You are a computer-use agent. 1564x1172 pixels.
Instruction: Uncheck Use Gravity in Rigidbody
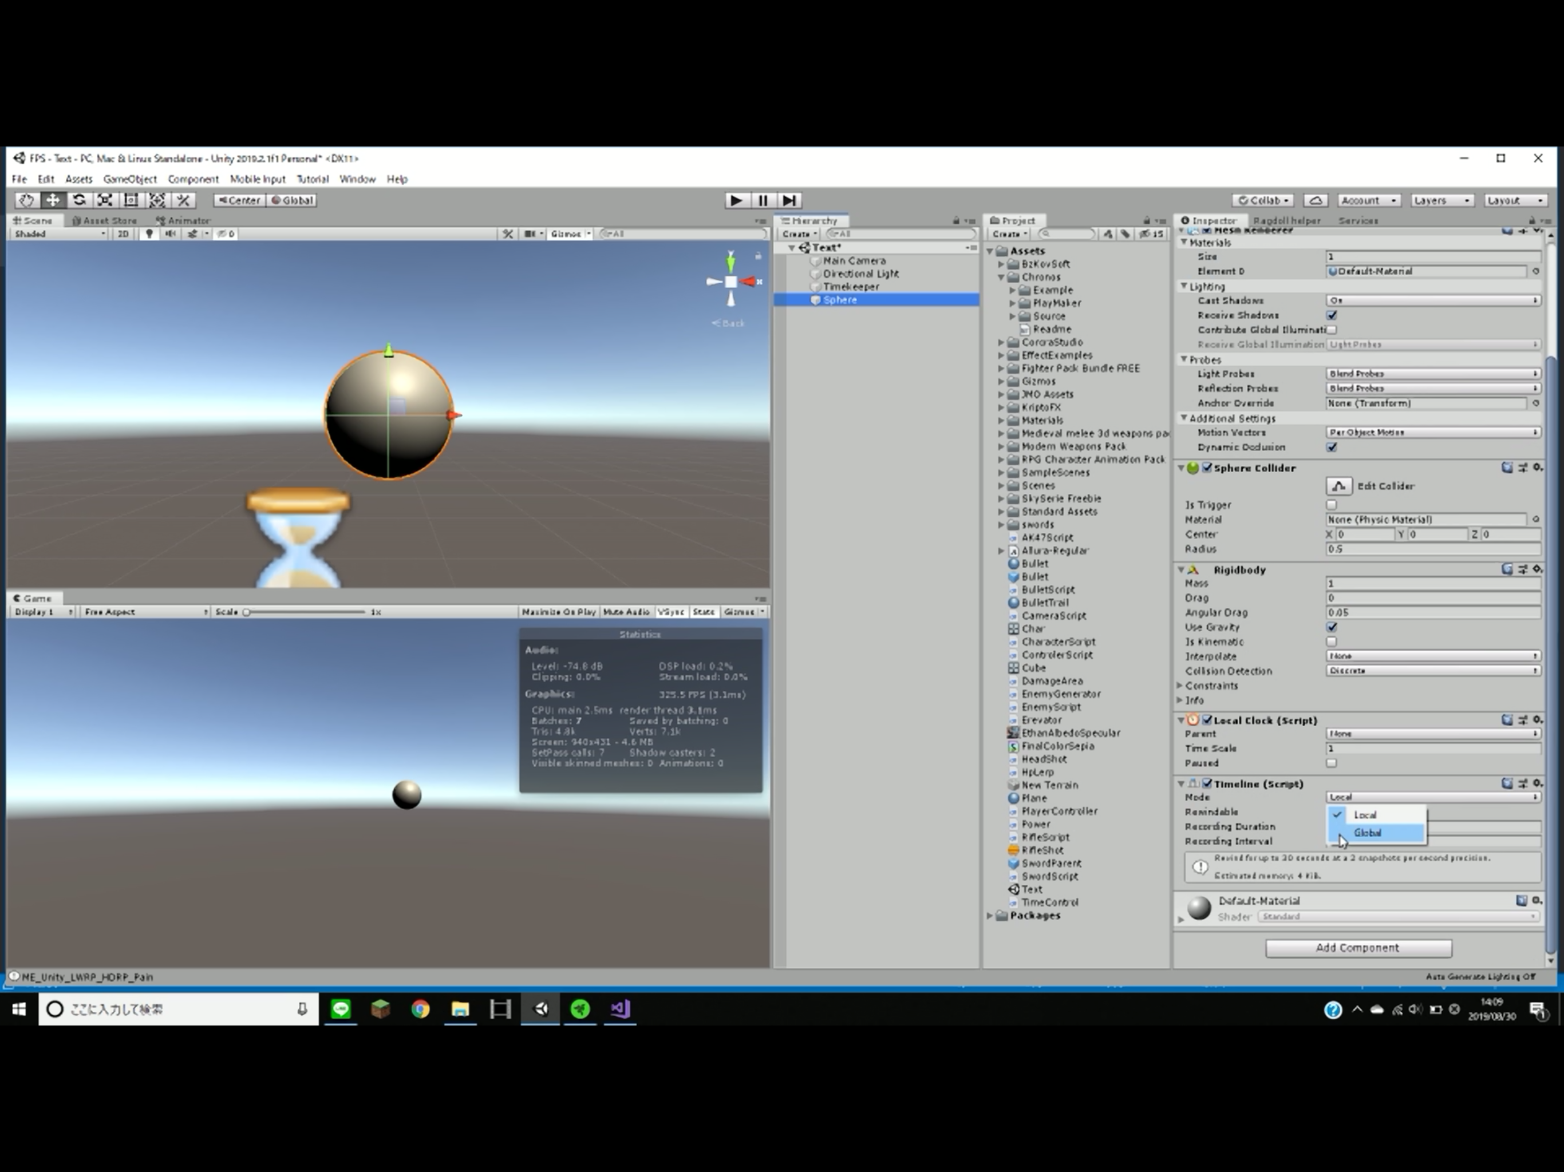(x=1332, y=627)
